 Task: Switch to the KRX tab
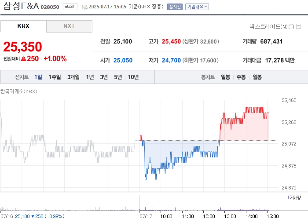23,26
